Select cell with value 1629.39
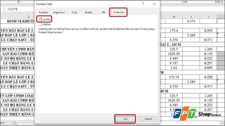 [174, 54]
